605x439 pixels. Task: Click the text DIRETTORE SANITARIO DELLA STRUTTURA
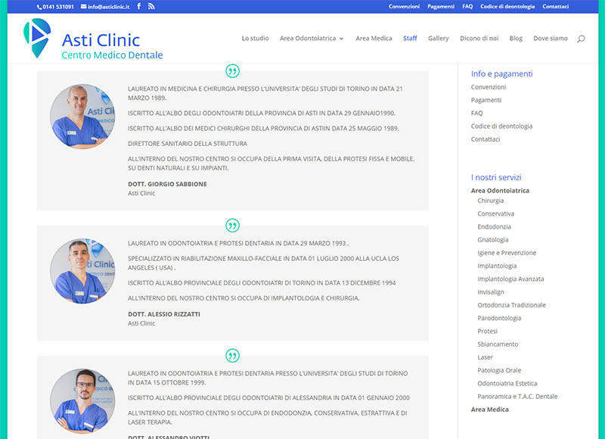click(188, 144)
